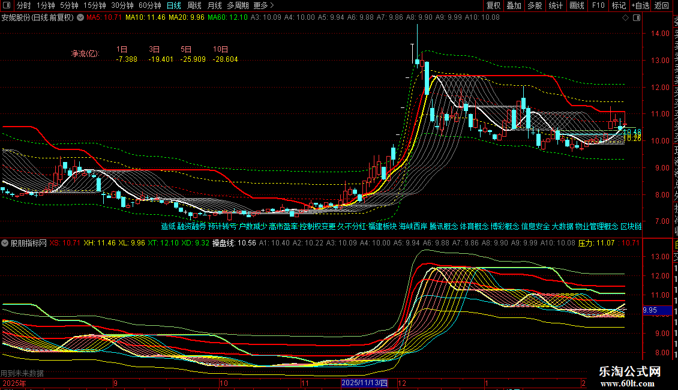Click the 腾讯概念 concept tag link
The image size is (678, 390).
pyautogui.click(x=443, y=226)
